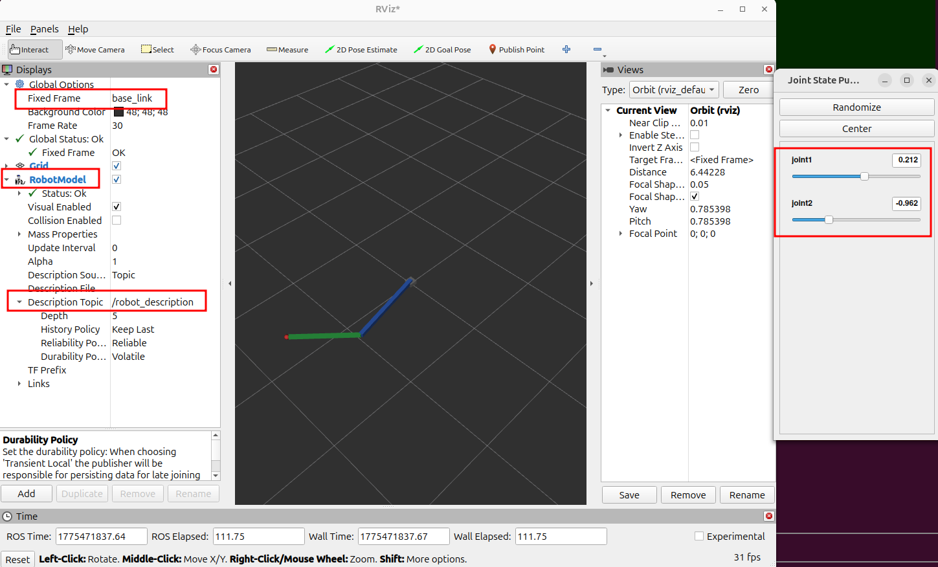Pick the Measure tool
Image resolution: width=938 pixels, height=567 pixels.
coord(287,50)
